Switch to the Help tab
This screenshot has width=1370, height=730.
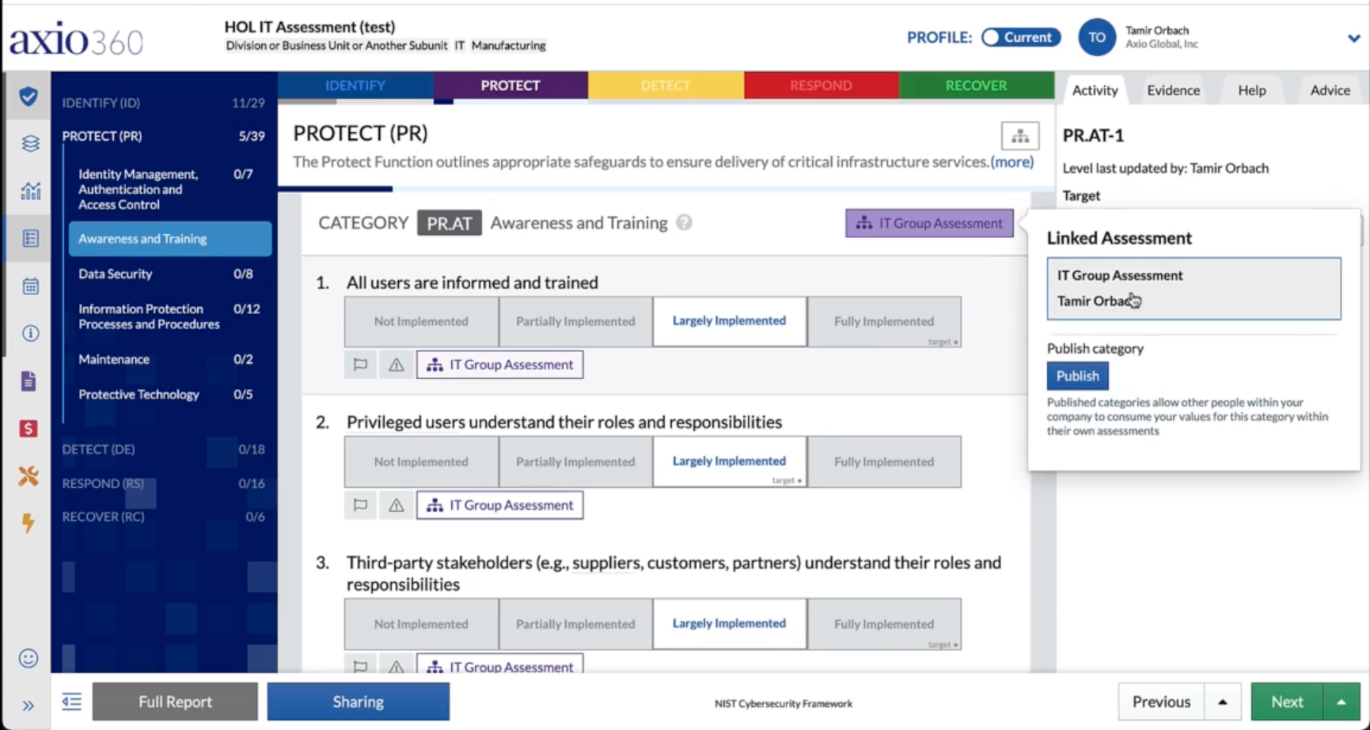[1251, 90]
